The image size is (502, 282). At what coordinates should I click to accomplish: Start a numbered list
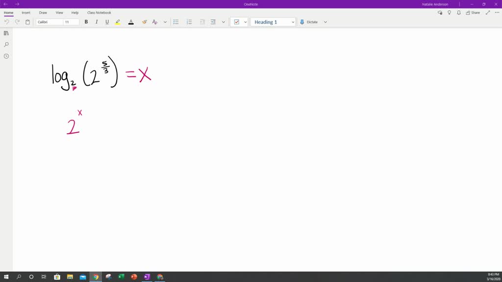188,22
